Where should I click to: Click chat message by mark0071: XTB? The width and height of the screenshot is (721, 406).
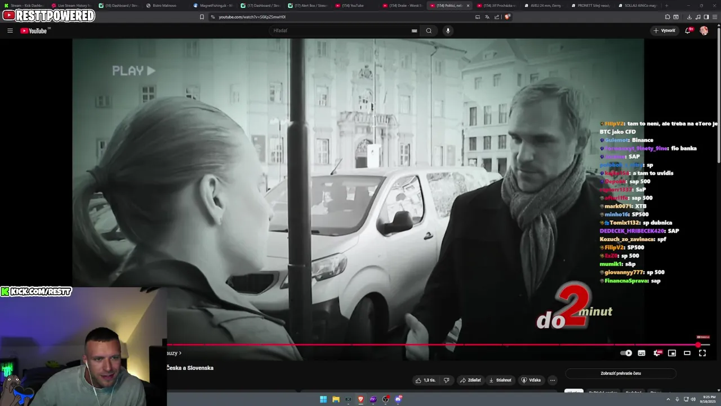(622, 206)
